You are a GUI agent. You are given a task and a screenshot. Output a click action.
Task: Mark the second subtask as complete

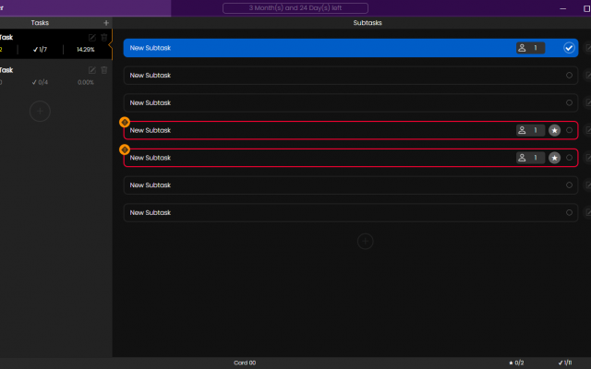(569, 76)
